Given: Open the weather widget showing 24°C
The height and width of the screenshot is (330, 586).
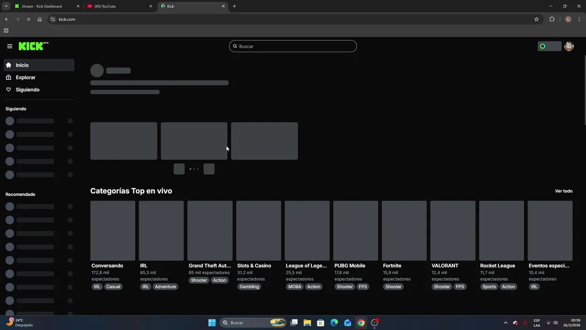Looking at the screenshot, I should [x=19, y=323].
